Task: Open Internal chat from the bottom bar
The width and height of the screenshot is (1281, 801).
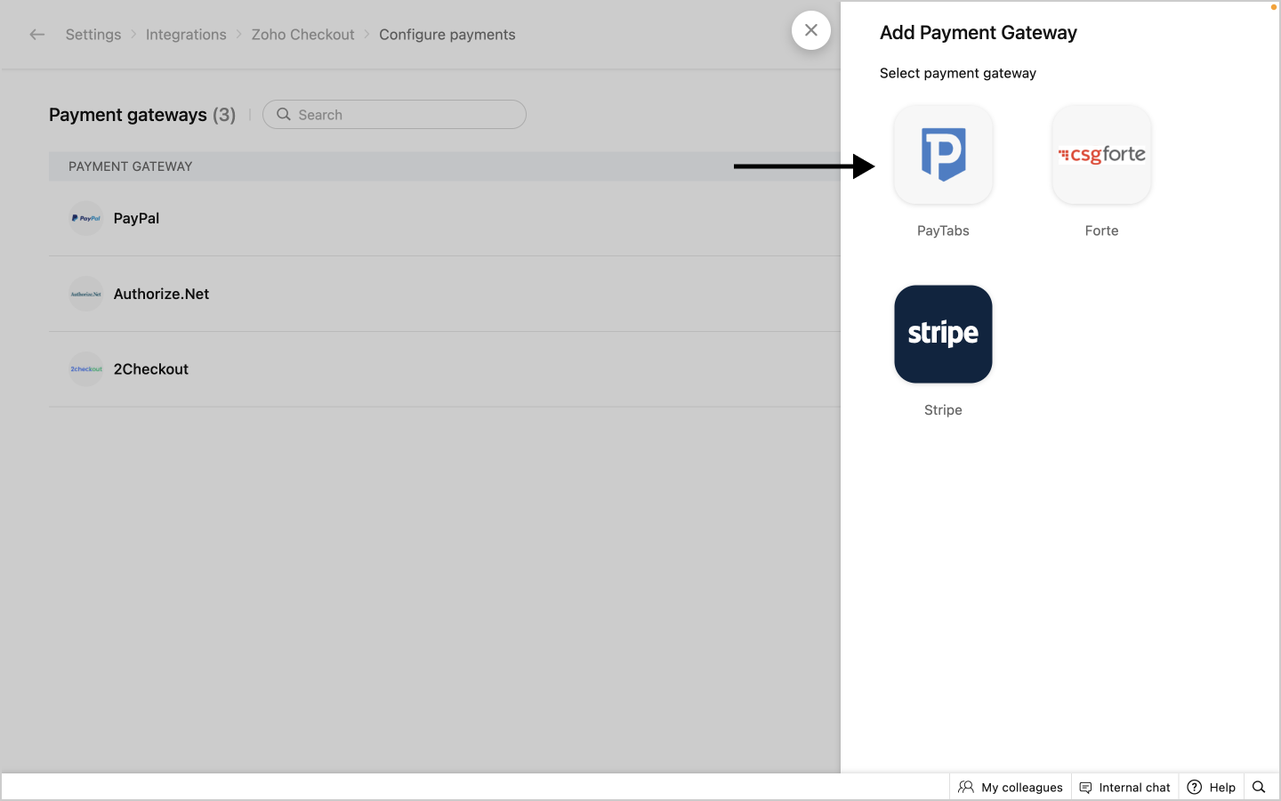Action: tap(1125, 787)
